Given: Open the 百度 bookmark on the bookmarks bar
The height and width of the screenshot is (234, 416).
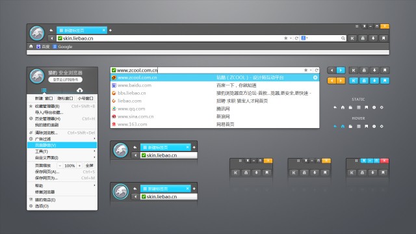Looking at the screenshot, I should point(43,47).
